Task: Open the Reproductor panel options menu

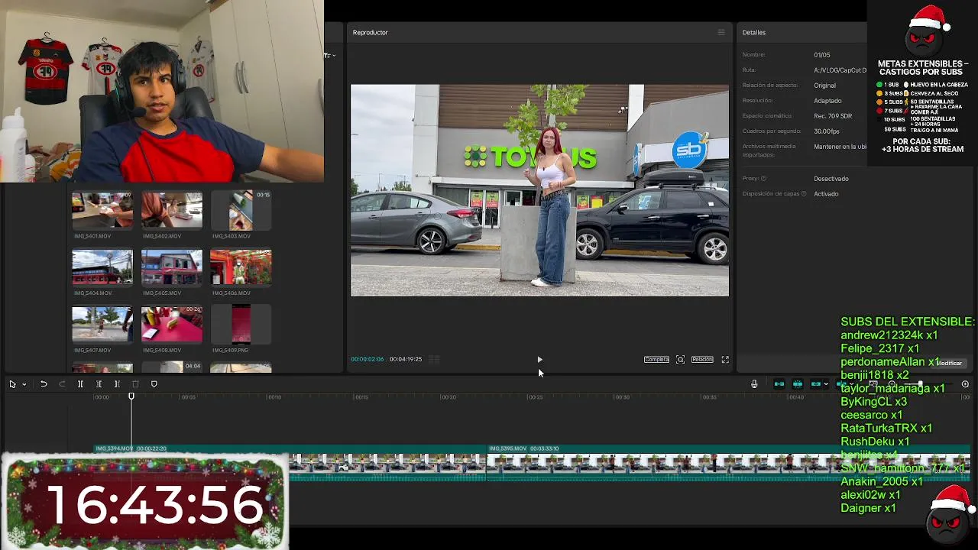Action: 721,32
